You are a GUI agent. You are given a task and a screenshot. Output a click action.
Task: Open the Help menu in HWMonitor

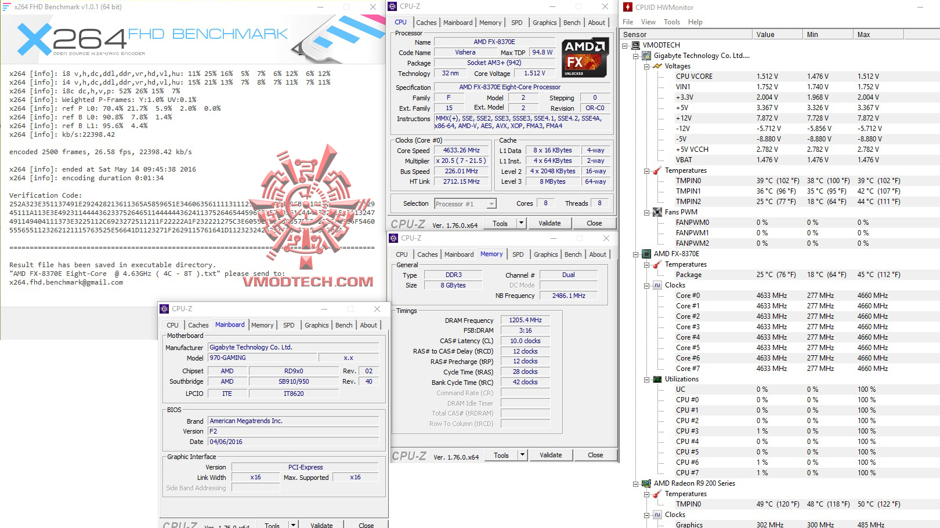coord(695,22)
